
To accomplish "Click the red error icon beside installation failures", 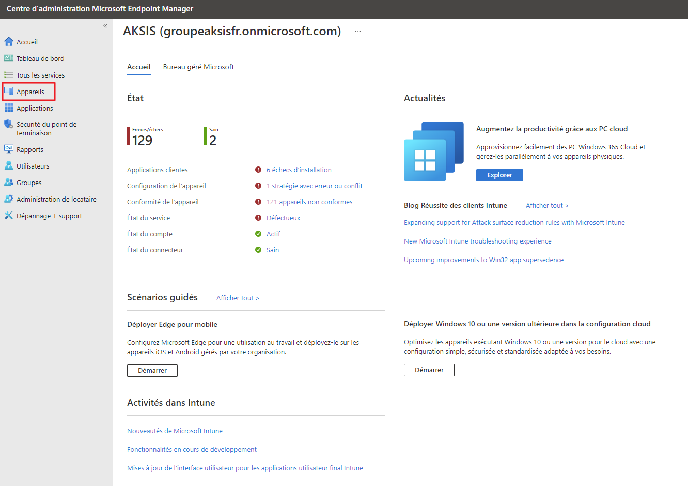I will click(258, 170).
